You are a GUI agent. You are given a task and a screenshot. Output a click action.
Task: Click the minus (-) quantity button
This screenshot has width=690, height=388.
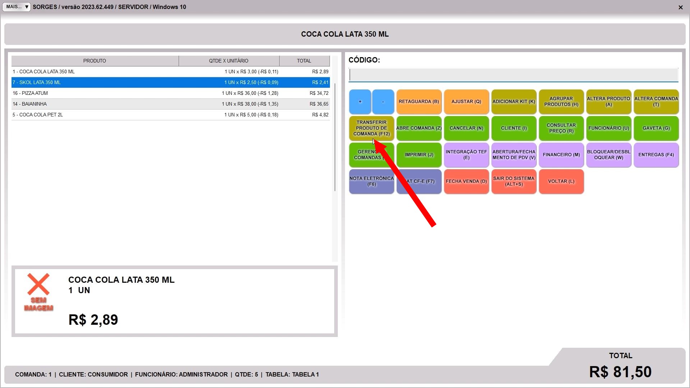point(383,102)
